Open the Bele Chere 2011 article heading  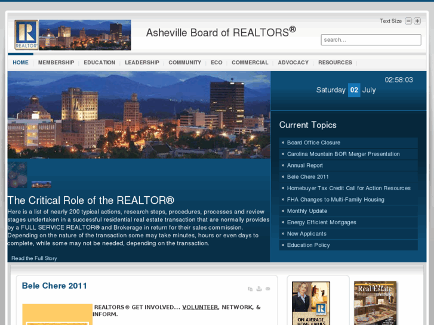(54, 286)
